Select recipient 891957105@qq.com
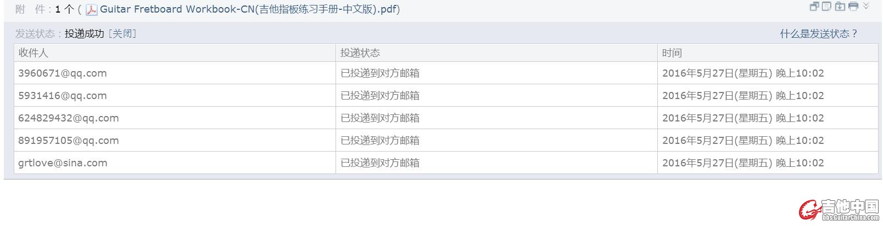 69,141
